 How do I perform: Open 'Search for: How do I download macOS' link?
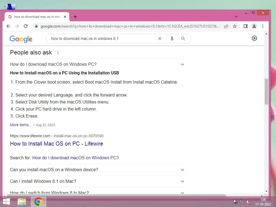click(75, 158)
